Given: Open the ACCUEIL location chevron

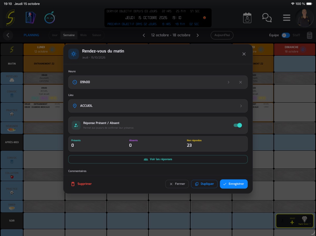Looking at the screenshot, I should point(241,106).
